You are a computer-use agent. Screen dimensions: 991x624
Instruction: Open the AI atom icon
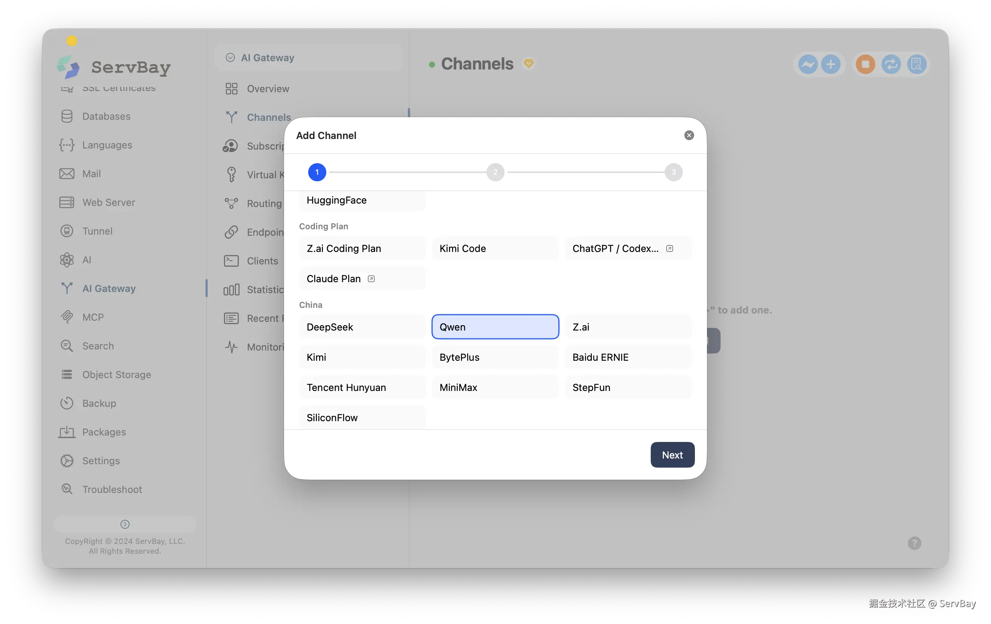point(67,260)
